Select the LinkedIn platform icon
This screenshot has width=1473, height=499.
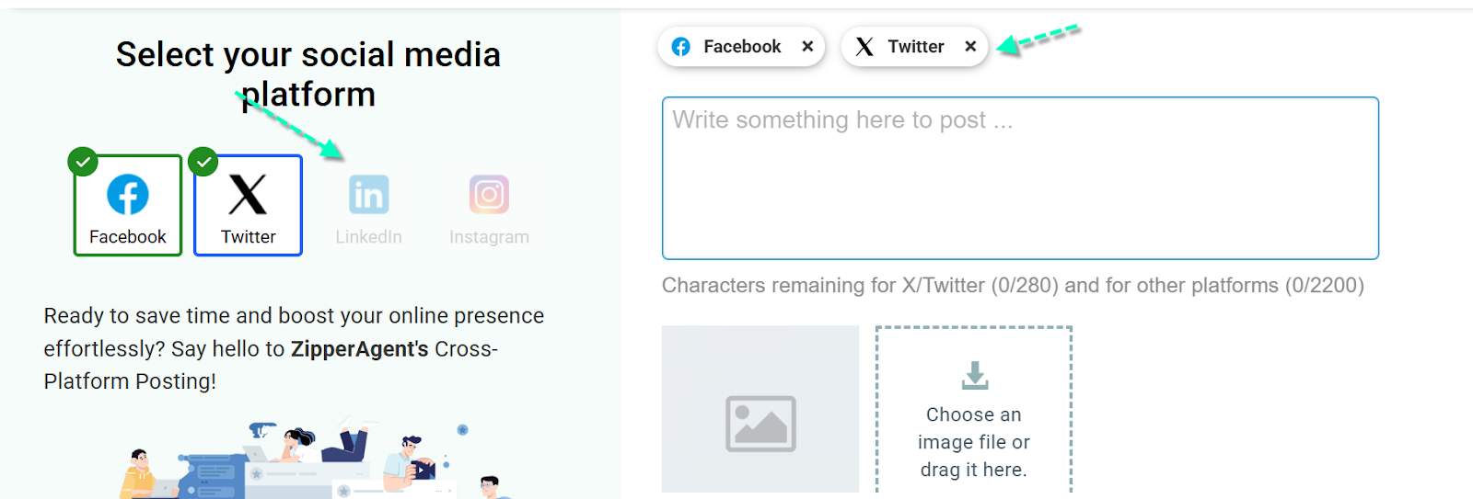[368, 195]
